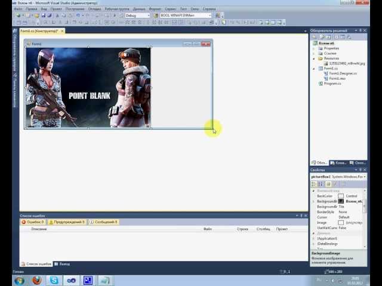Select the solution root node in Solution Explorer
The width and height of the screenshot is (382, 286).
(326, 43)
